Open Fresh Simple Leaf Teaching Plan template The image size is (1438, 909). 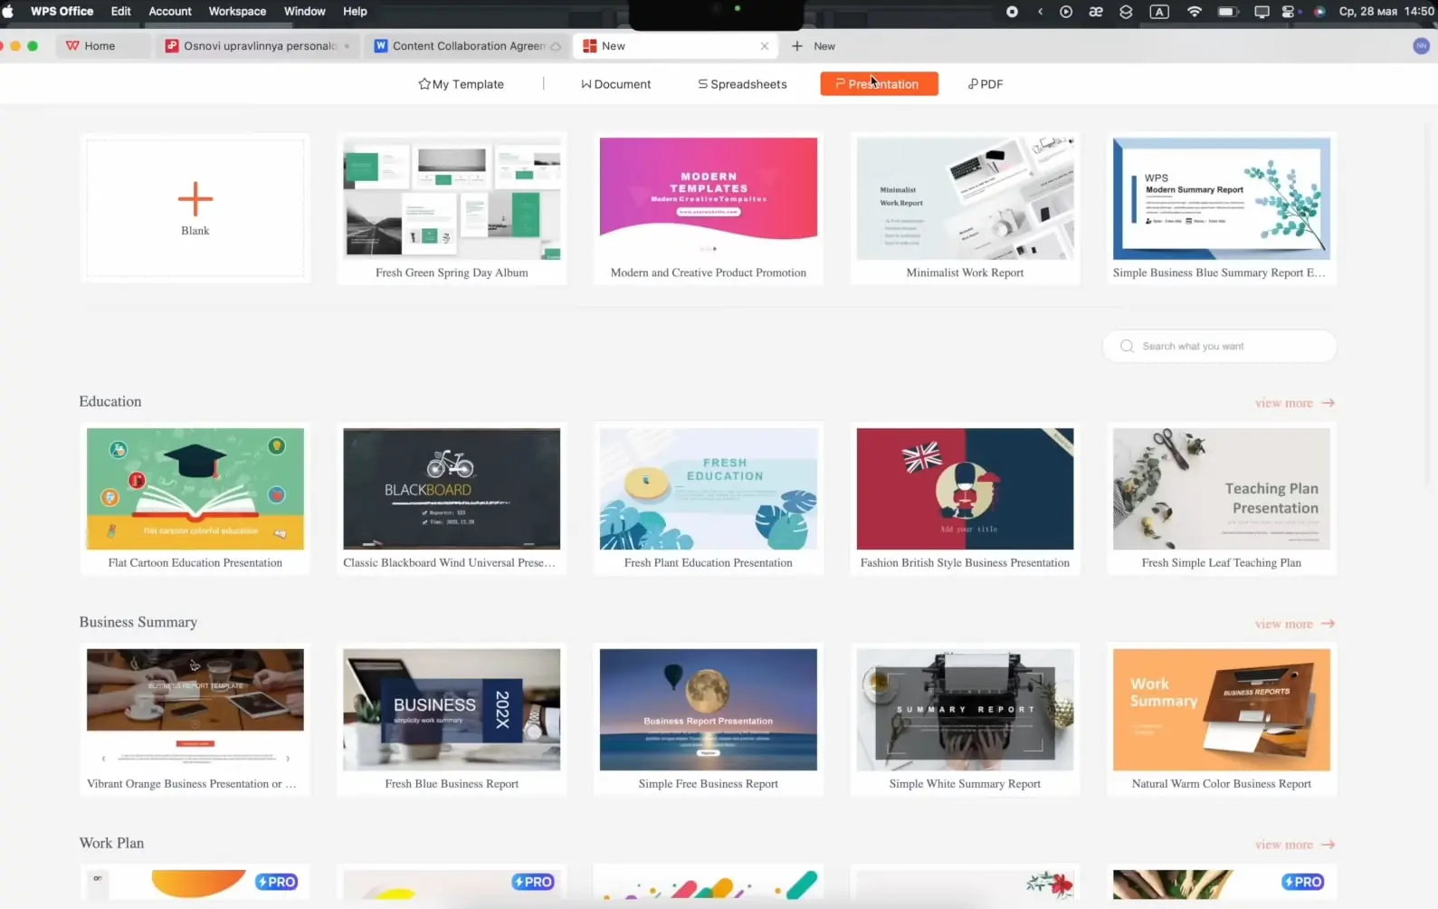(1221, 499)
